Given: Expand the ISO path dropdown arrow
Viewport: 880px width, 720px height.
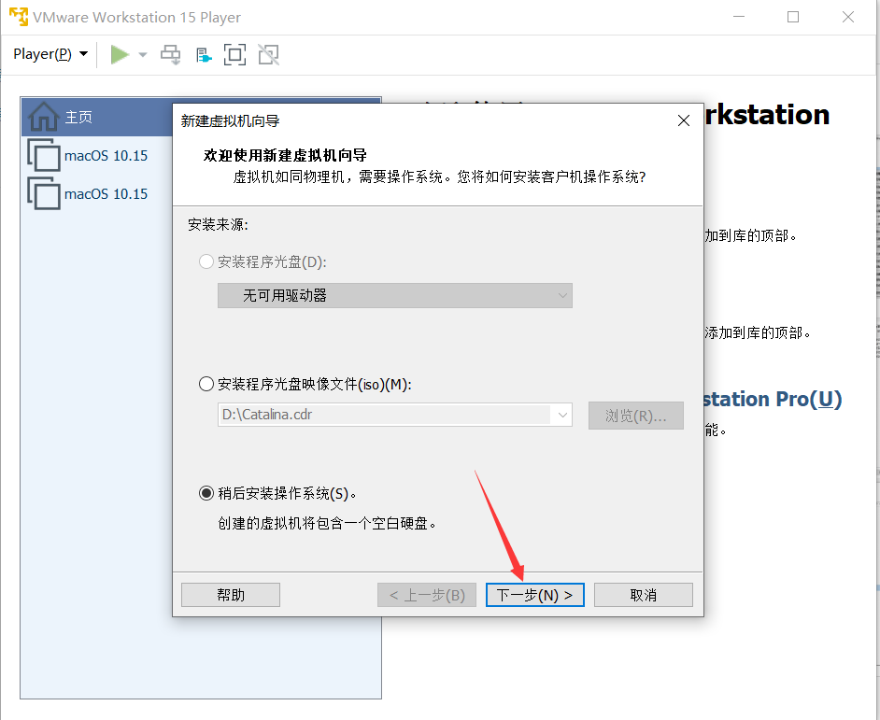Looking at the screenshot, I should pyautogui.click(x=562, y=415).
